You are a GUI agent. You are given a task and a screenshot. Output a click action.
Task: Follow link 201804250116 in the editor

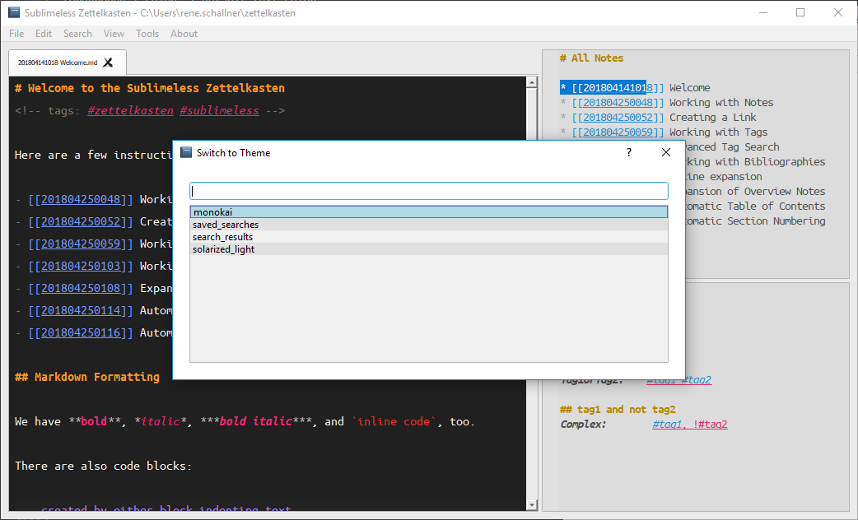point(81,332)
